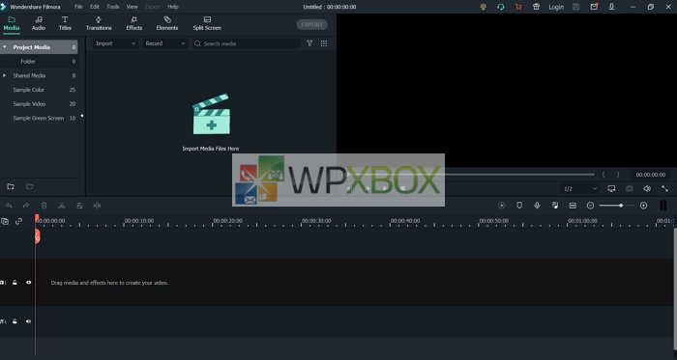Open the Split Screen tab
677x360 pixels.
207,24
